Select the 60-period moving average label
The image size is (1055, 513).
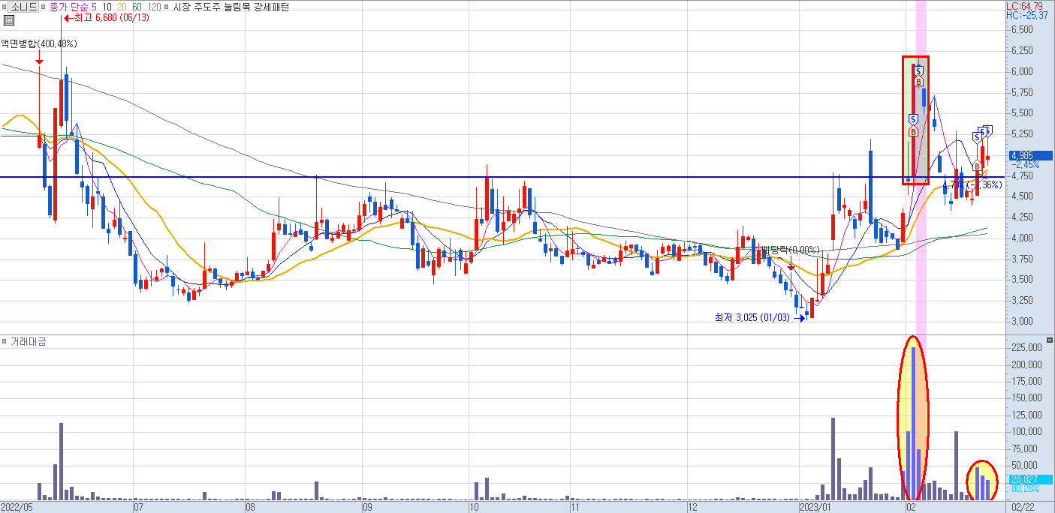click(137, 7)
